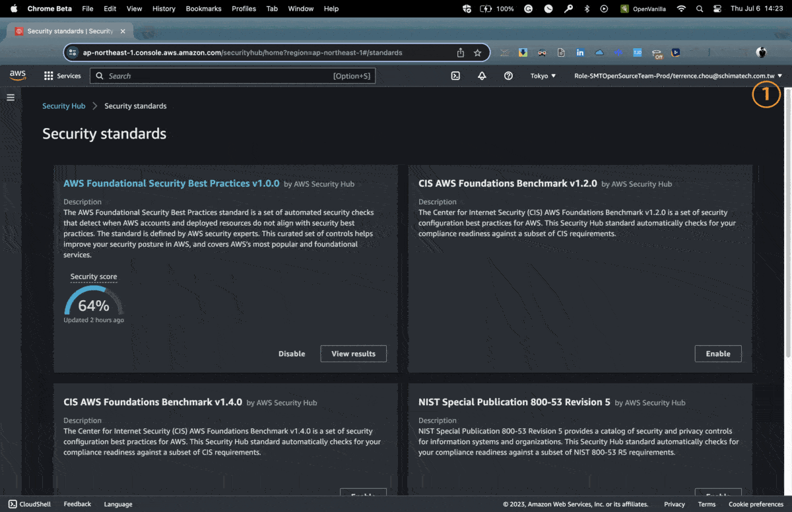This screenshot has height=512, width=792.
Task: Open the Window menu in menu bar
Action: coord(301,9)
